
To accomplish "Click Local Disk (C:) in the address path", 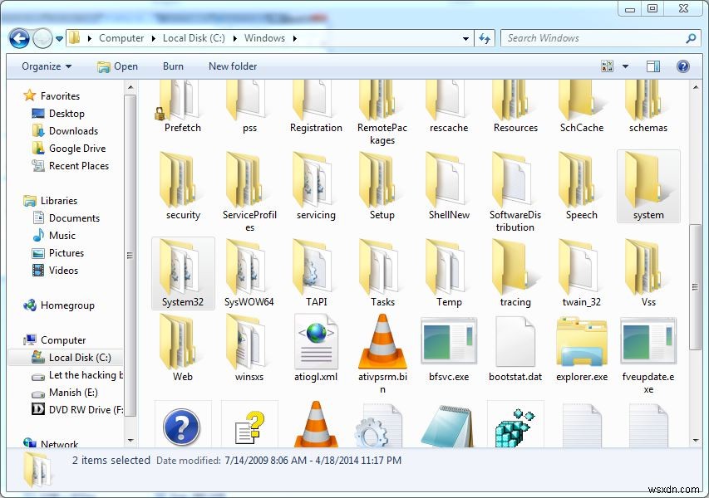I will pos(194,38).
